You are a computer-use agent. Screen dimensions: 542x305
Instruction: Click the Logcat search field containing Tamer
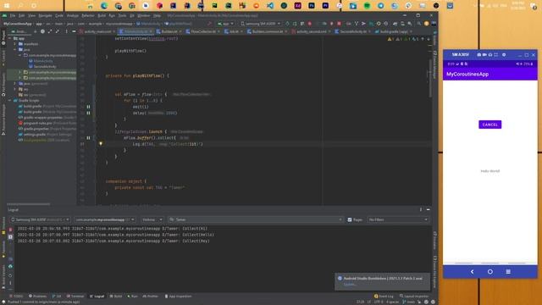point(255,219)
